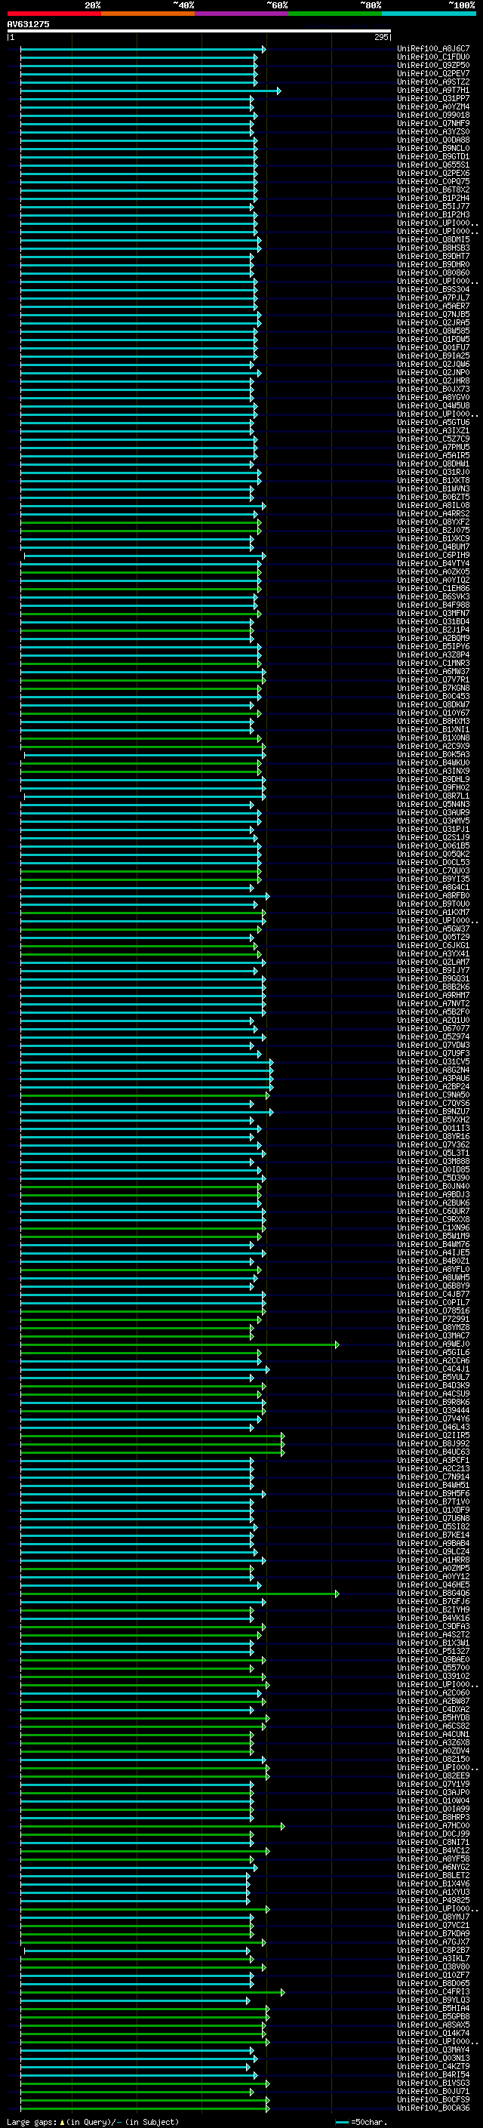Select the UniRef100_A8UWH5 label

[x=433, y=1278]
